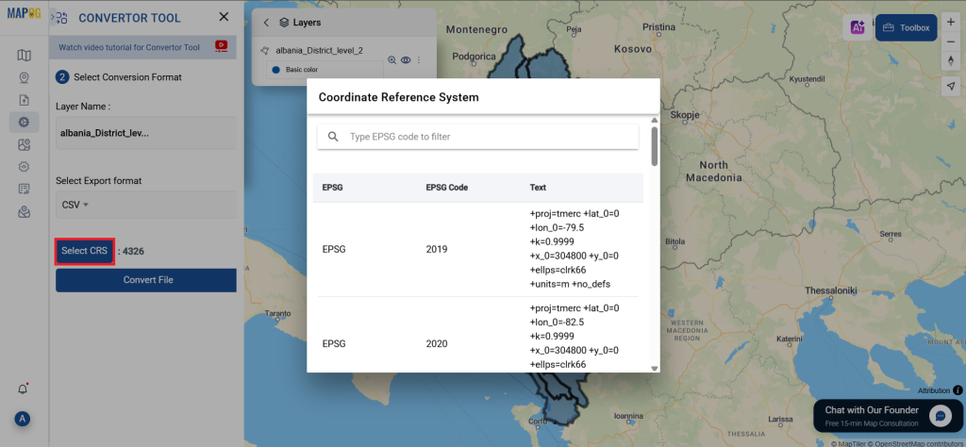Locate my position on map
The width and height of the screenshot is (966, 447).
coord(950,87)
